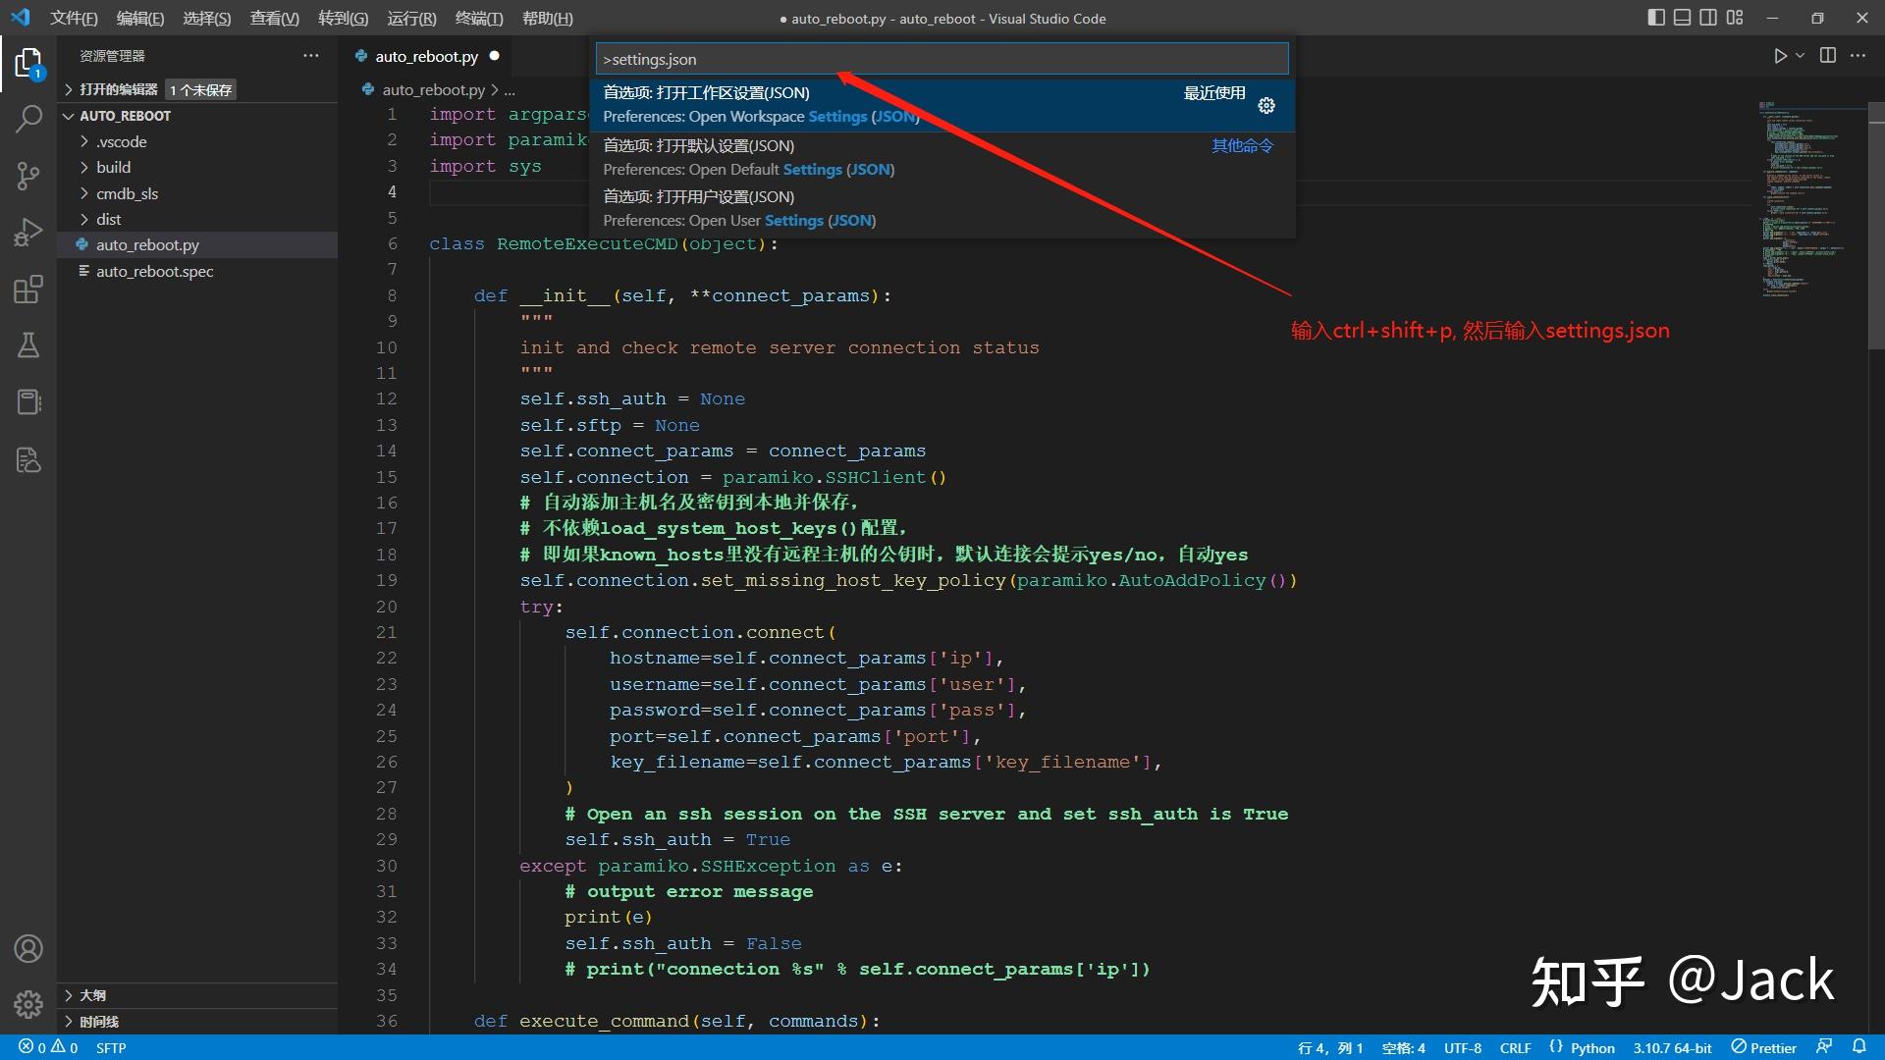
Task: Click the Run Python File play button
Action: [x=1780, y=56]
